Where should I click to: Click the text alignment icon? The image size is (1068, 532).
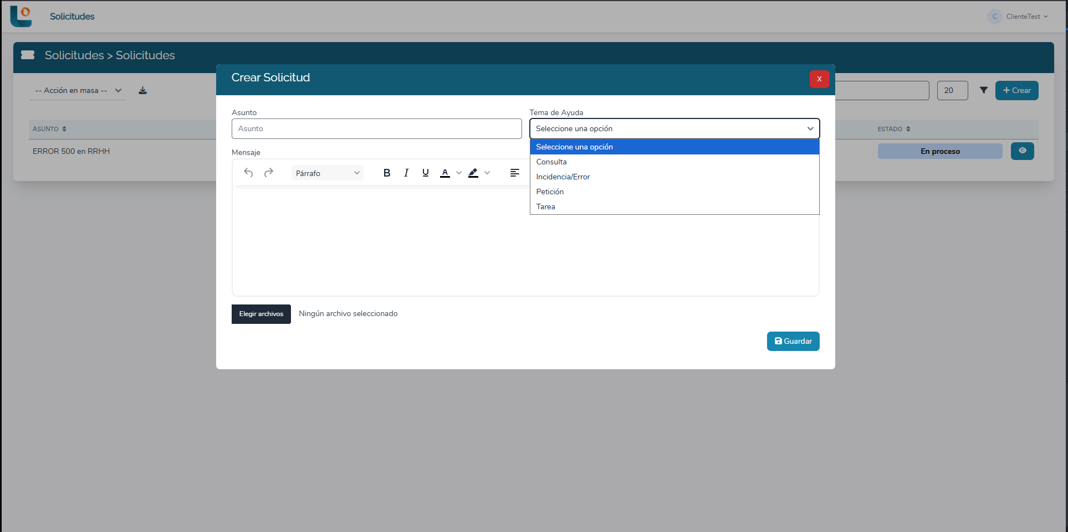click(x=514, y=173)
